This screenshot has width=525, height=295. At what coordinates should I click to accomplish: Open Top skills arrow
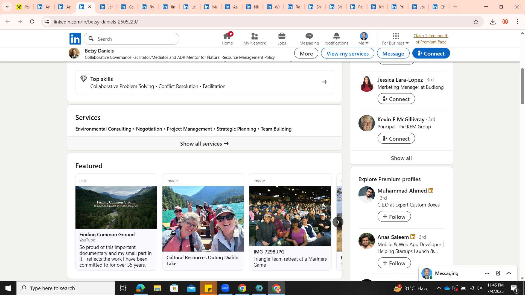[324, 82]
